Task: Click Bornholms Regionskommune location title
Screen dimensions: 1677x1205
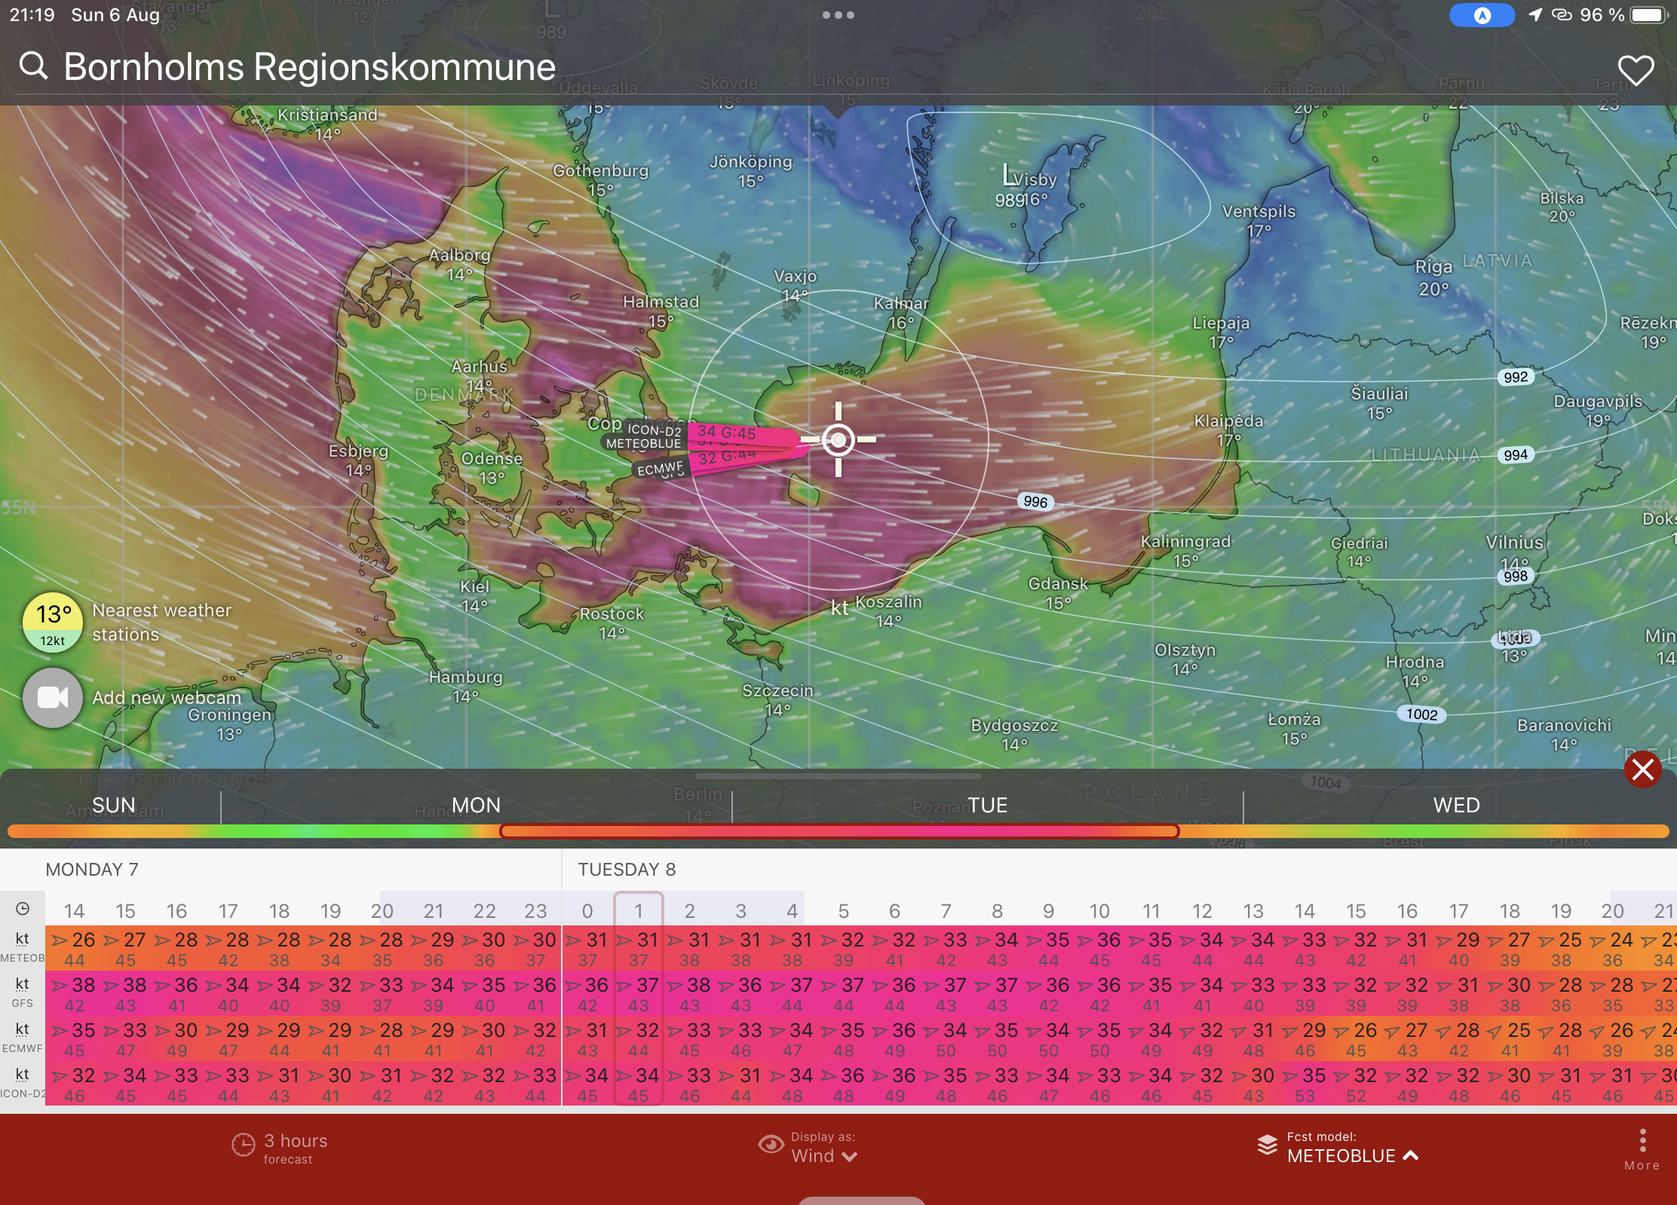Action: (x=309, y=66)
